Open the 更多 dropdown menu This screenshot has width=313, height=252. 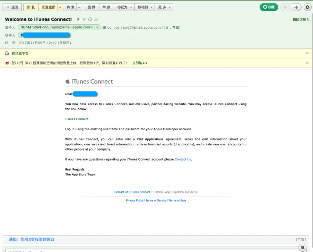pyautogui.click(x=164, y=7)
